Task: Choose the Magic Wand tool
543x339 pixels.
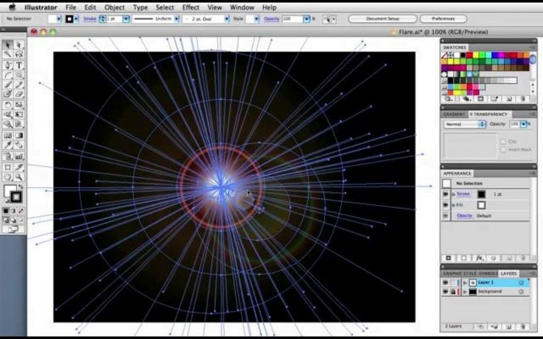Action: (x=8, y=55)
